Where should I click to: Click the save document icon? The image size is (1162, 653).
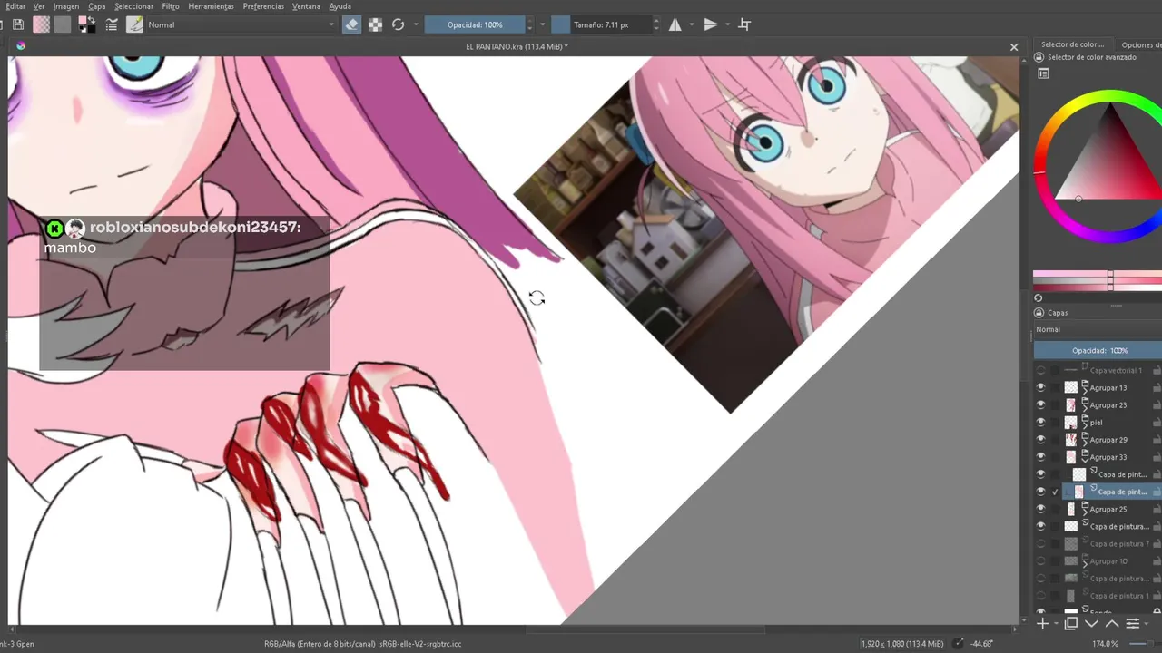pos(19,24)
